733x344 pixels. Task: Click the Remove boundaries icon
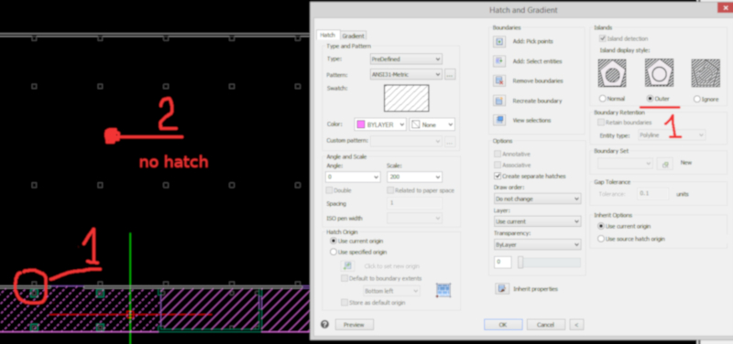pyautogui.click(x=499, y=81)
